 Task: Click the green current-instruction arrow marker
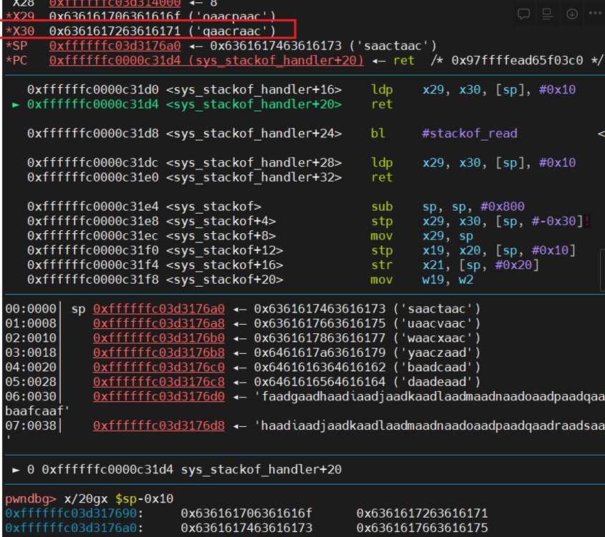pos(16,104)
